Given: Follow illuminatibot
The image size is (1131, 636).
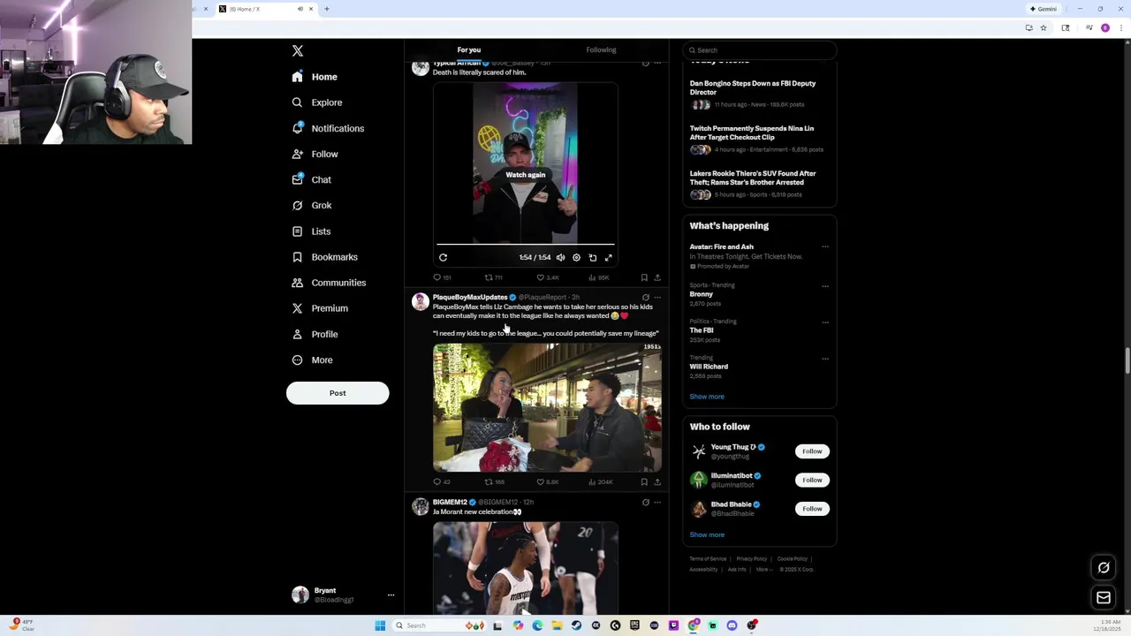Looking at the screenshot, I should pyautogui.click(x=812, y=480).
